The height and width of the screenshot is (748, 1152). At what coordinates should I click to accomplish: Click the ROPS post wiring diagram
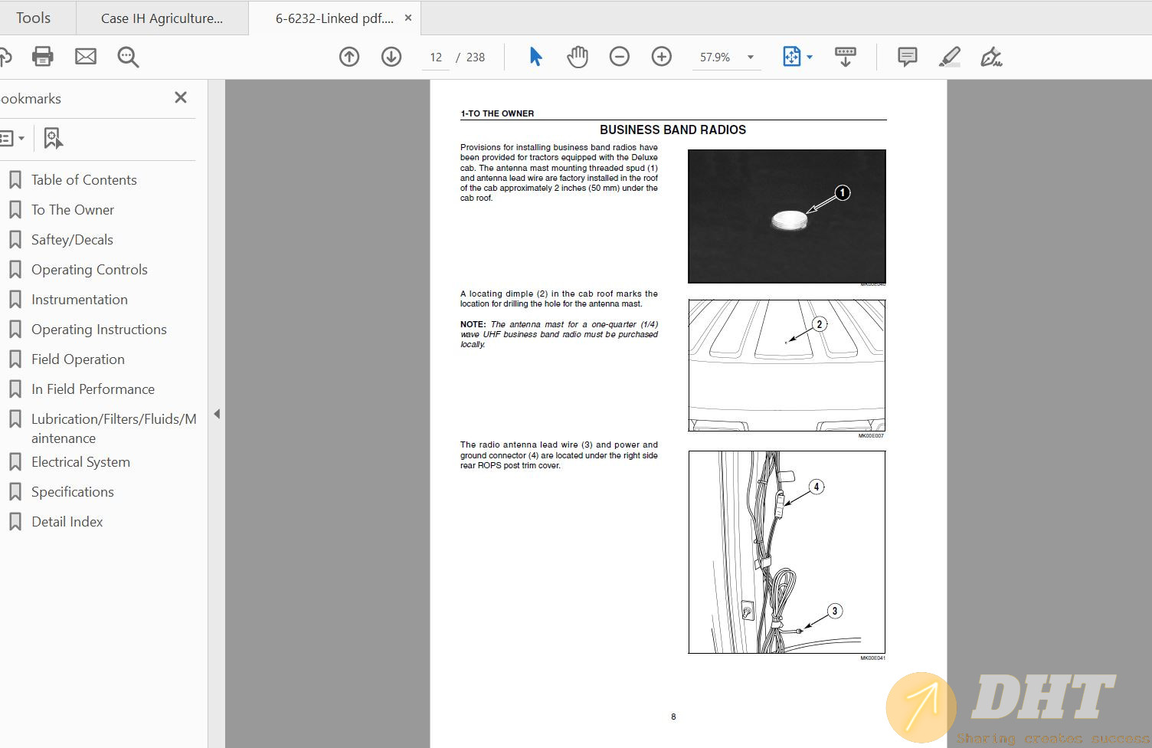[x=787, y=552]
